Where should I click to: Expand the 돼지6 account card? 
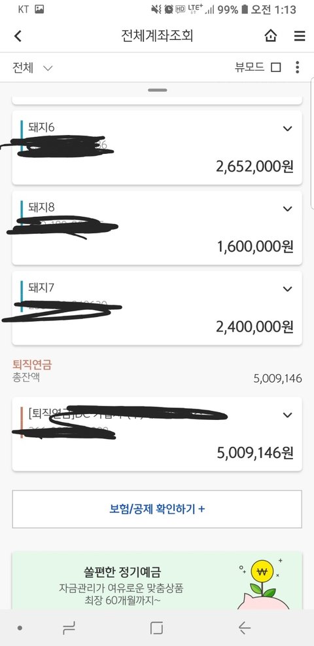coord(287,128)
